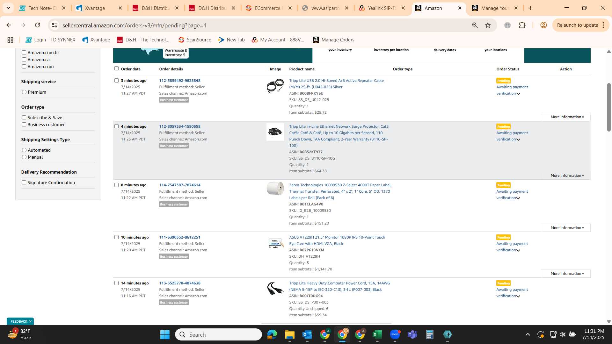This screenshot has width=612, height=344.
Task: Open Zoom from taskbar
Action: (395, 334)
